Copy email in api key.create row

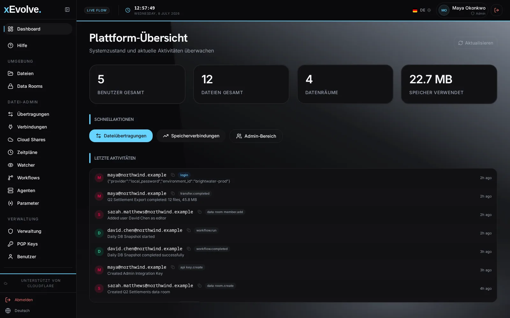[x=173, y=267]
